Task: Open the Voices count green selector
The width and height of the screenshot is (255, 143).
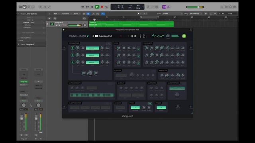Action: 161,108
